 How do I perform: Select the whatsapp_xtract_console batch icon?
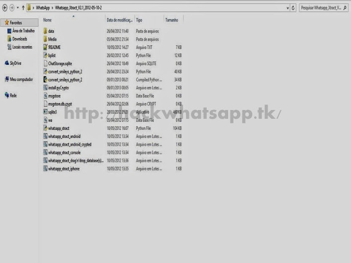(45, 153)
